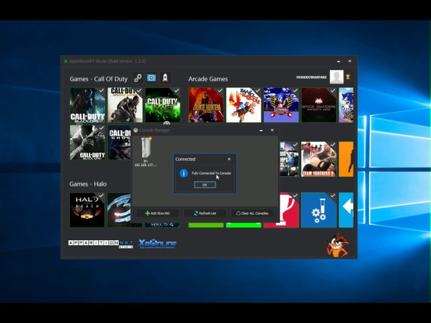Toggle checkmark on Duke Nukem tile
Viewport: 431px width, 323px height.
point(220,90)
